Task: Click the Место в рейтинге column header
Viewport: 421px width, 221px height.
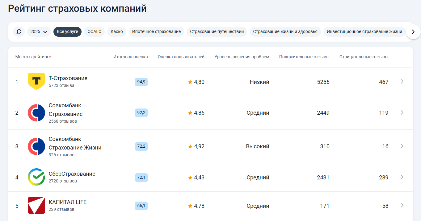Action: click(33, 57)
